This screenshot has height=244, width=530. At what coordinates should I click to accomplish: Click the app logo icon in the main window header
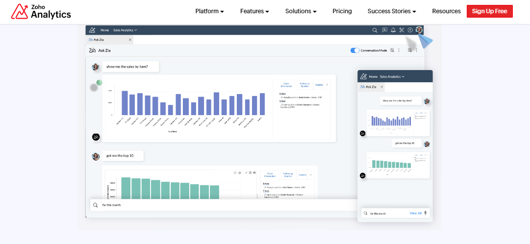click(x=92, y=30)
